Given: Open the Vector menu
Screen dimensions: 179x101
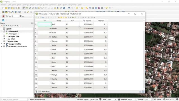Looking at the screenshot, I should (x=39, y=5).
